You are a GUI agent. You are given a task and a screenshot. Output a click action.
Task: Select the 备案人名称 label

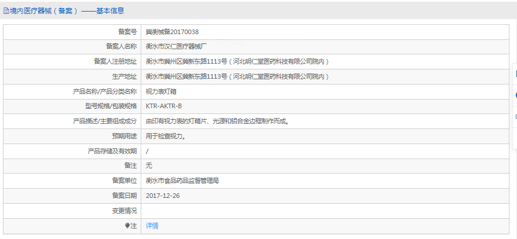122,46
